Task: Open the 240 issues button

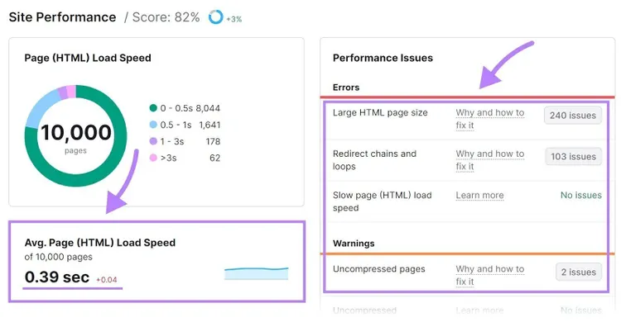Action: (573, 116)
